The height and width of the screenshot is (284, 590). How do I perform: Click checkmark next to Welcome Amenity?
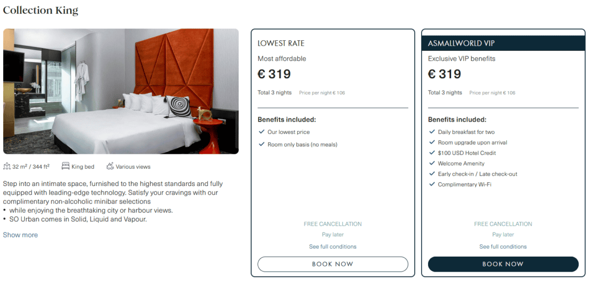coord(432,163)
